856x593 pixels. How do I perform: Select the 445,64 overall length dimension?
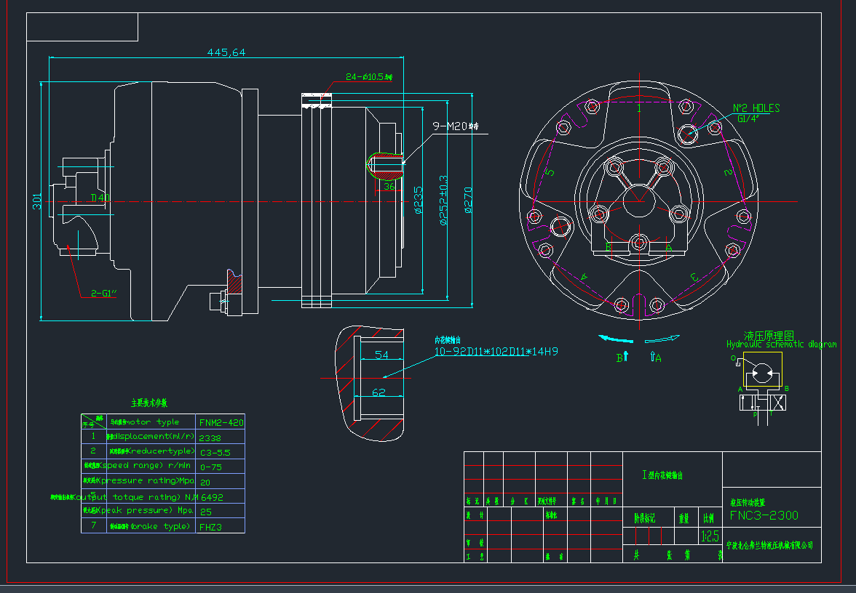point(226,52)
